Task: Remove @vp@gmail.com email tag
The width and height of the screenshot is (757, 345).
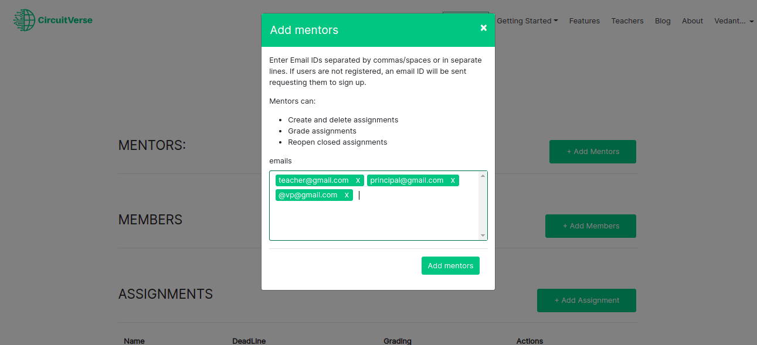Action: [347, 195]
